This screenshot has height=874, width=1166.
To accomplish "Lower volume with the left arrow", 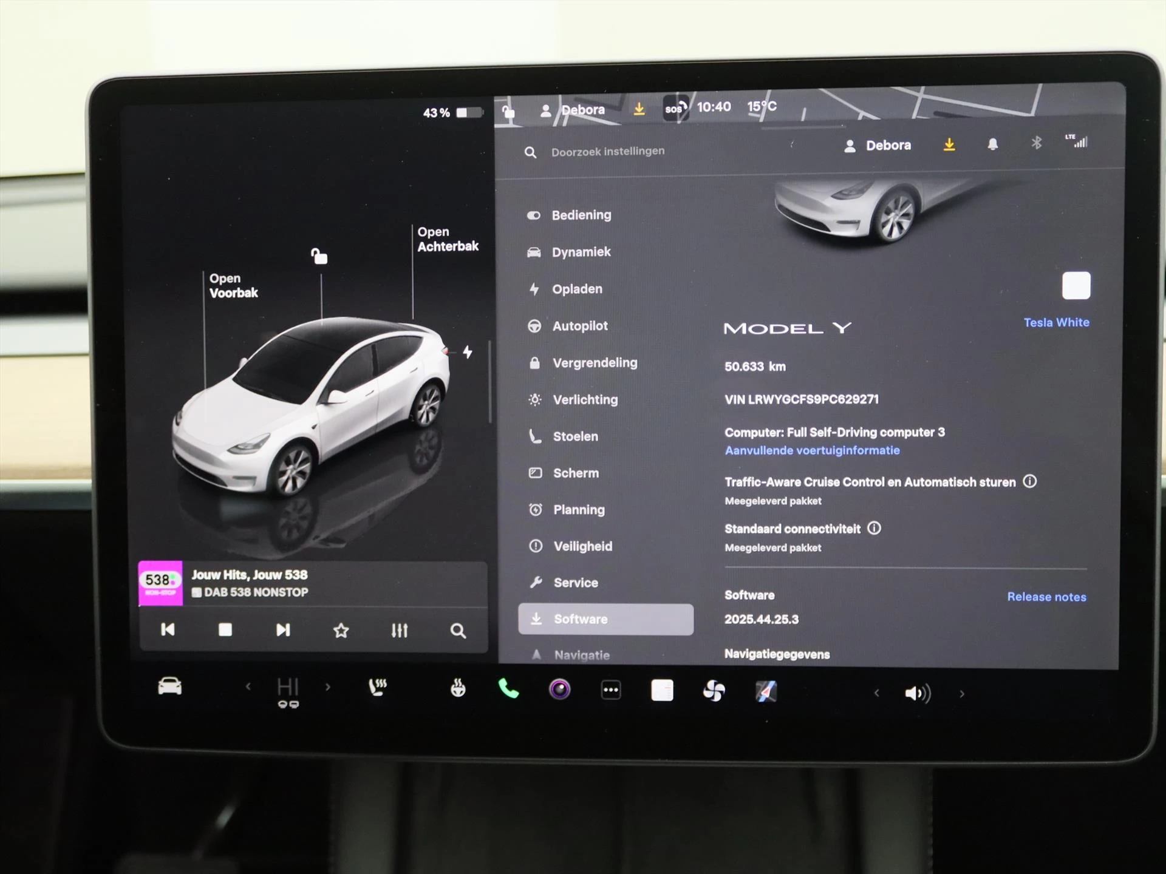I will tap(876, 693).
